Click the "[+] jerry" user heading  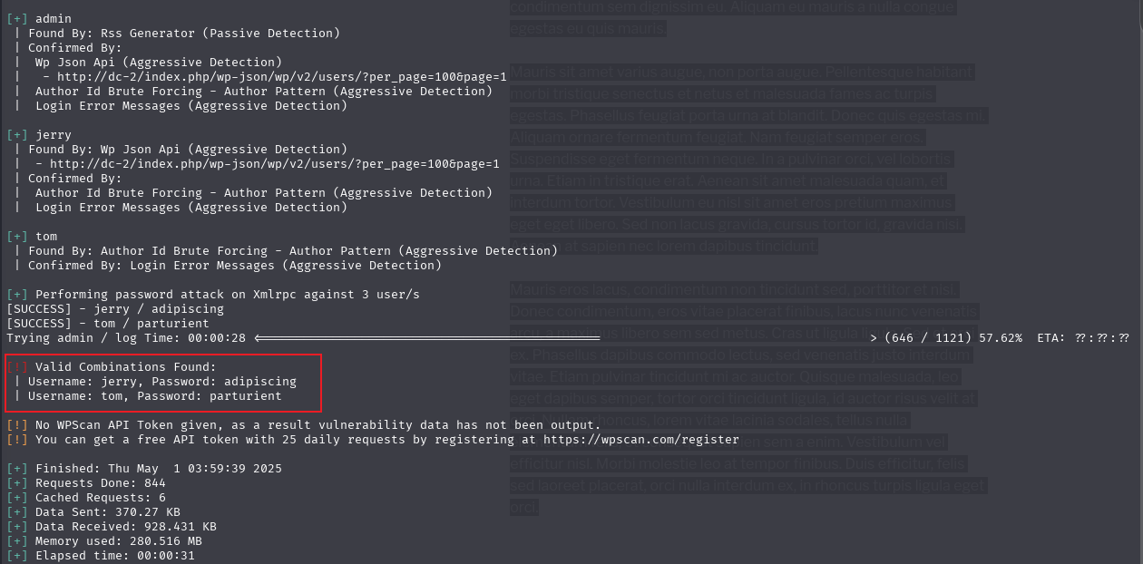pyautogui.click(x=39, y=135)
